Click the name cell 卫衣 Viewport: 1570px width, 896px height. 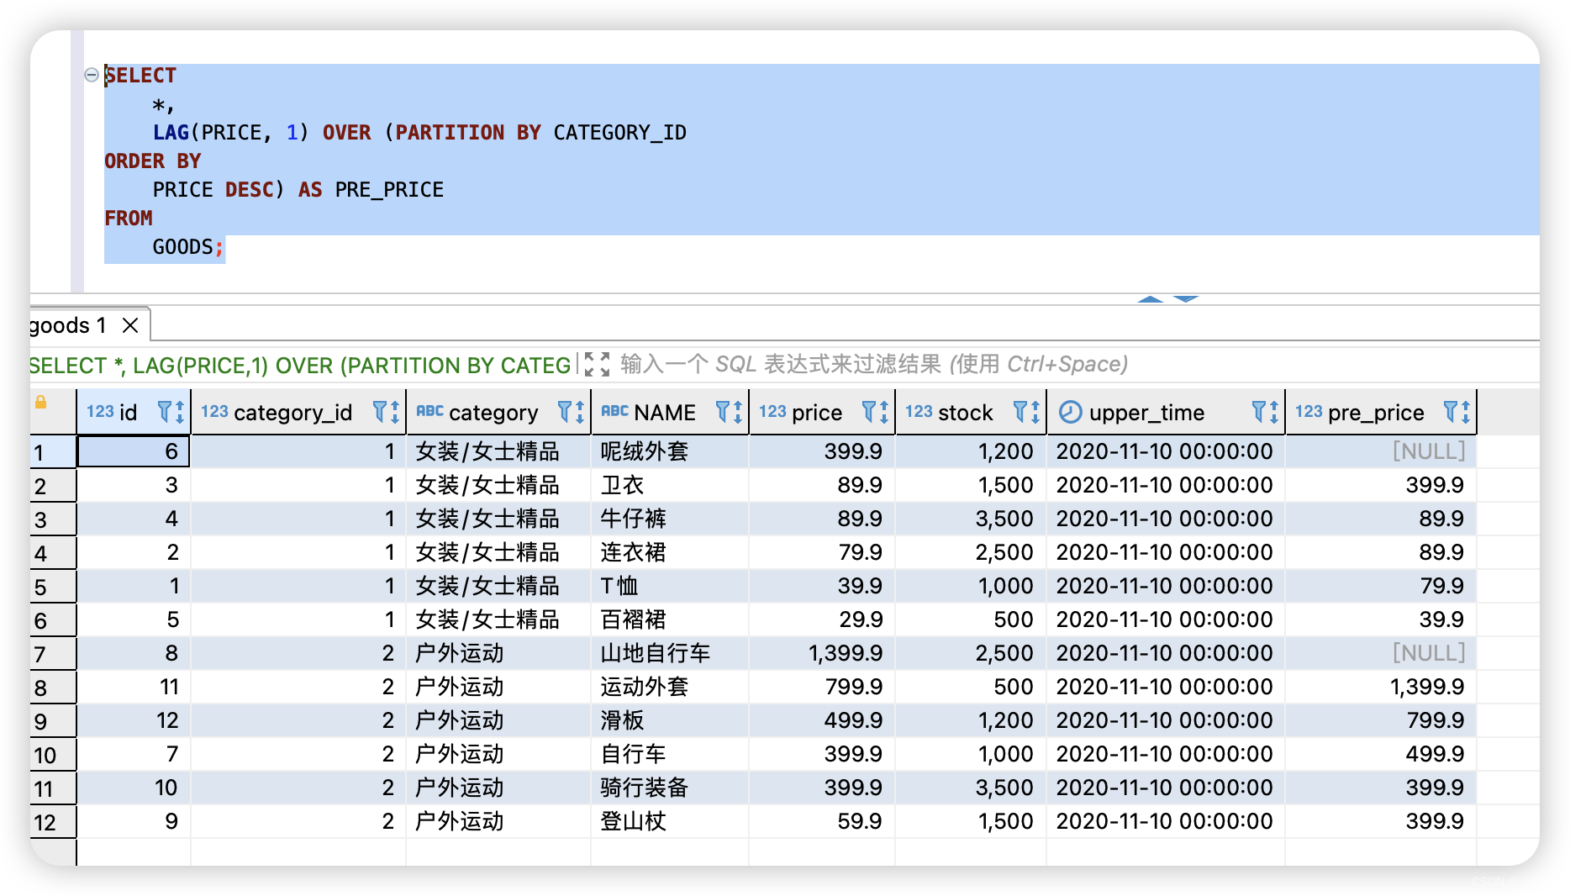669,485
